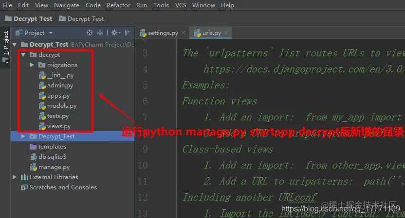
Task: Select the templates folder
Action: [52, 147]
